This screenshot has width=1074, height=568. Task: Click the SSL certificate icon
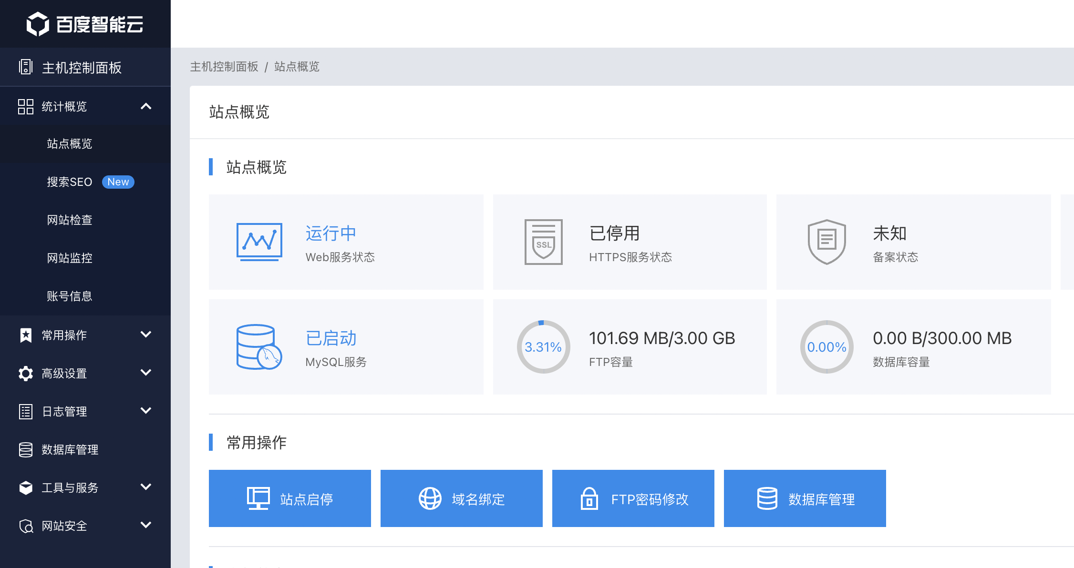544,242
